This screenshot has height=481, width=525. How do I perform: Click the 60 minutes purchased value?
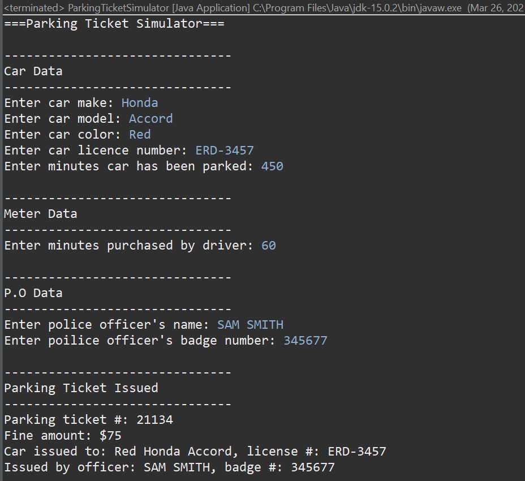click(x=268, y=245)
